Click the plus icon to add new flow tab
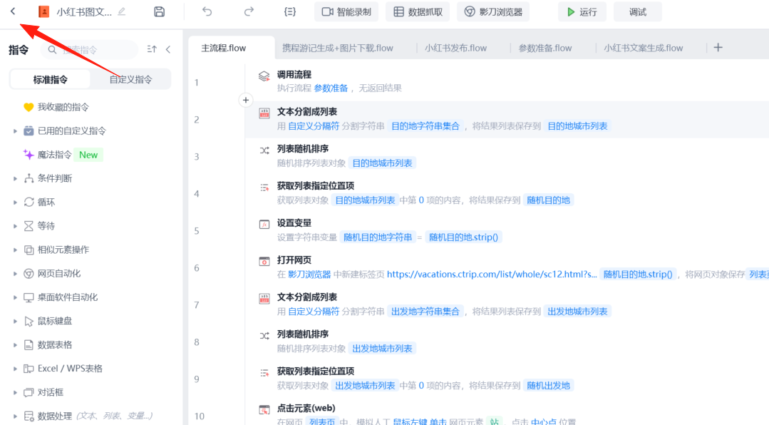Screen dimensions: 769x425 (x=718, y=48)
